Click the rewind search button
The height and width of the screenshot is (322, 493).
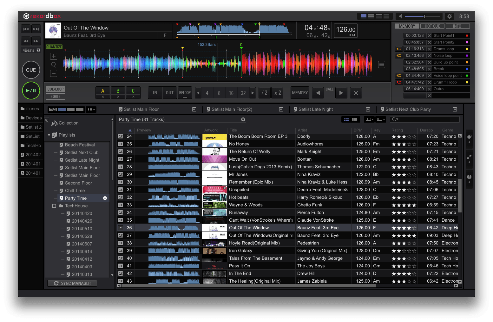coord(26,41)
